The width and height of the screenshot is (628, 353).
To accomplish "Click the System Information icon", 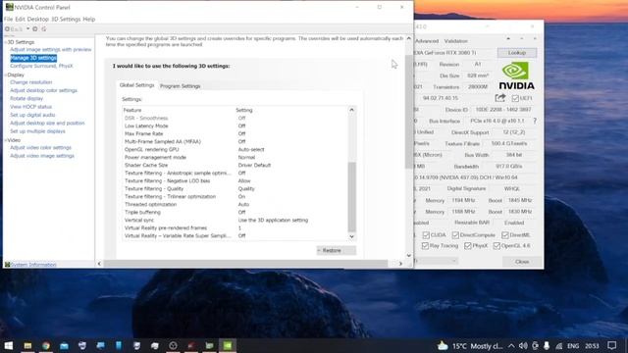I will coord(7,265).
